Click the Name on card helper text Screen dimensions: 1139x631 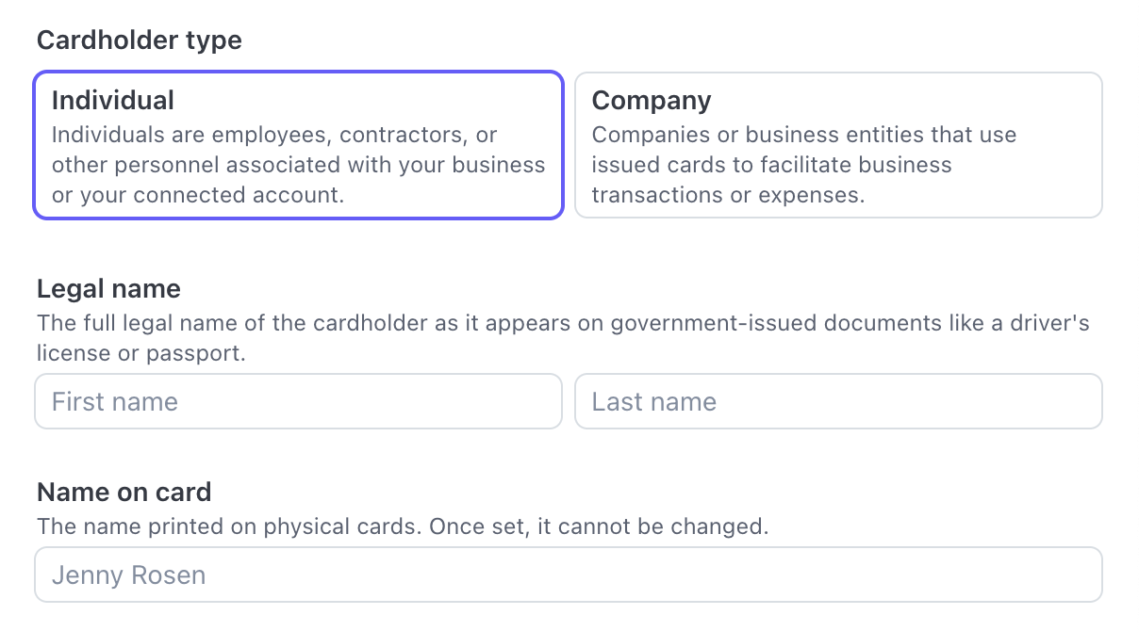403,526
